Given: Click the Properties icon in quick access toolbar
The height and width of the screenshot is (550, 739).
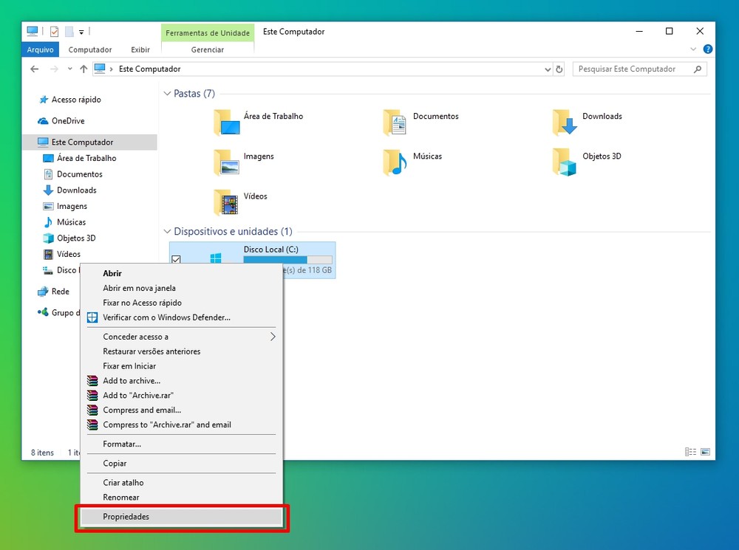Looking at the screenshot, I should coord(54,32).
